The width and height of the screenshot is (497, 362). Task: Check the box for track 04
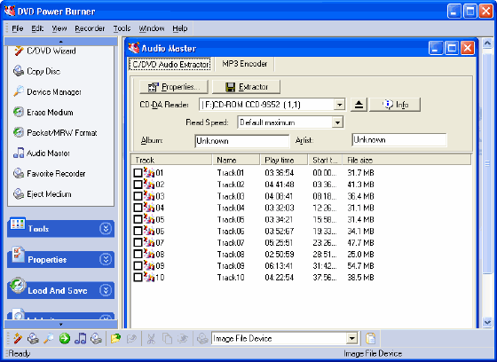pos(138,208)
